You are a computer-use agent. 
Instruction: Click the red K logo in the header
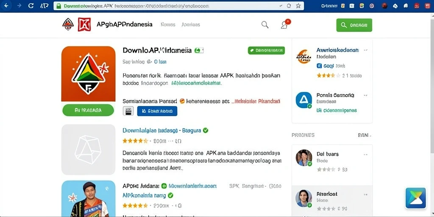click(84, 24)
